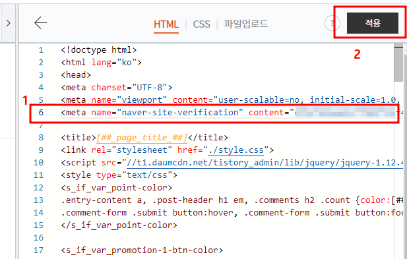Click the <head> tag on line 3
The image size is (407, 259).
[76, 75]
